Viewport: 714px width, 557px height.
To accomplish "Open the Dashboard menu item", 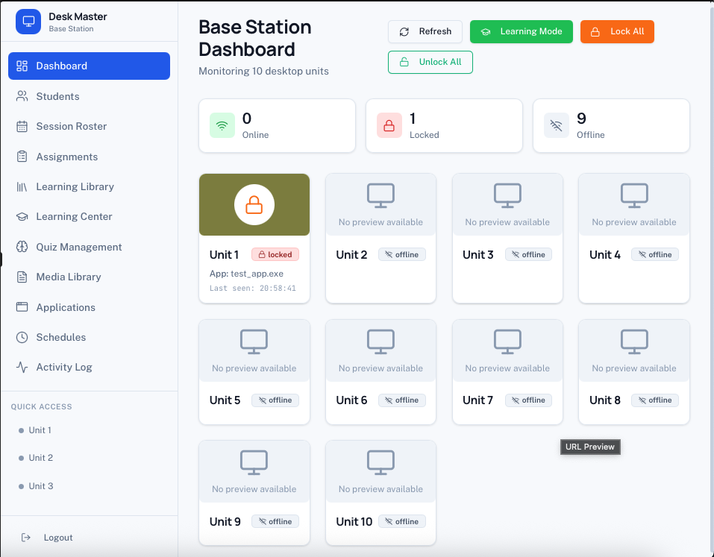I will coord(90,66).
